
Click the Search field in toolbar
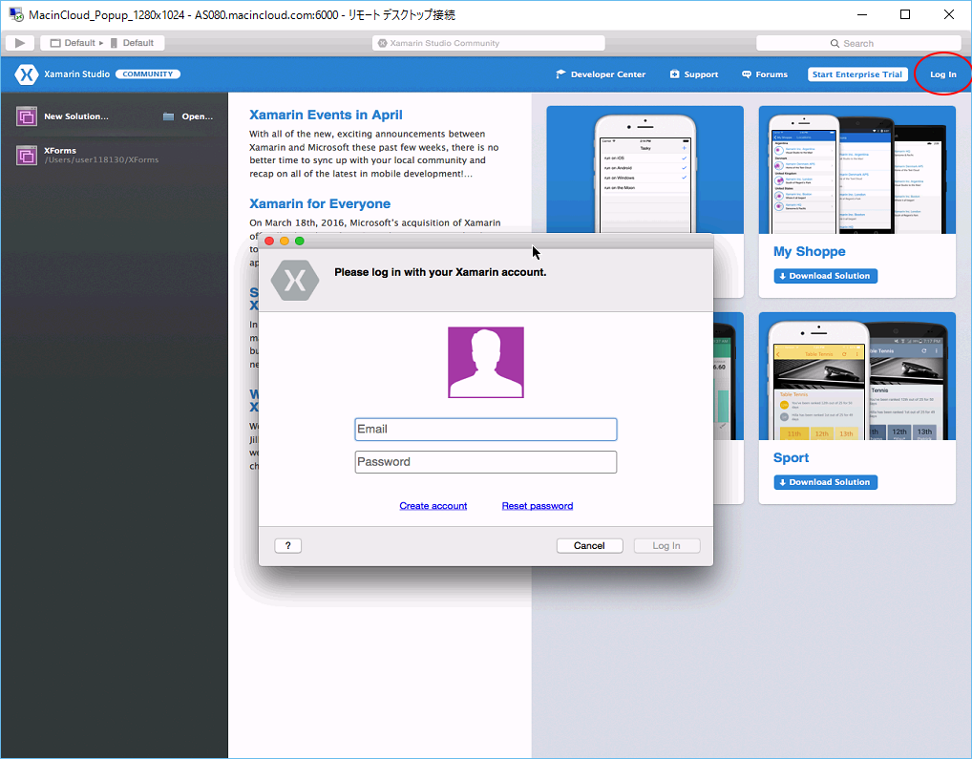858,43
